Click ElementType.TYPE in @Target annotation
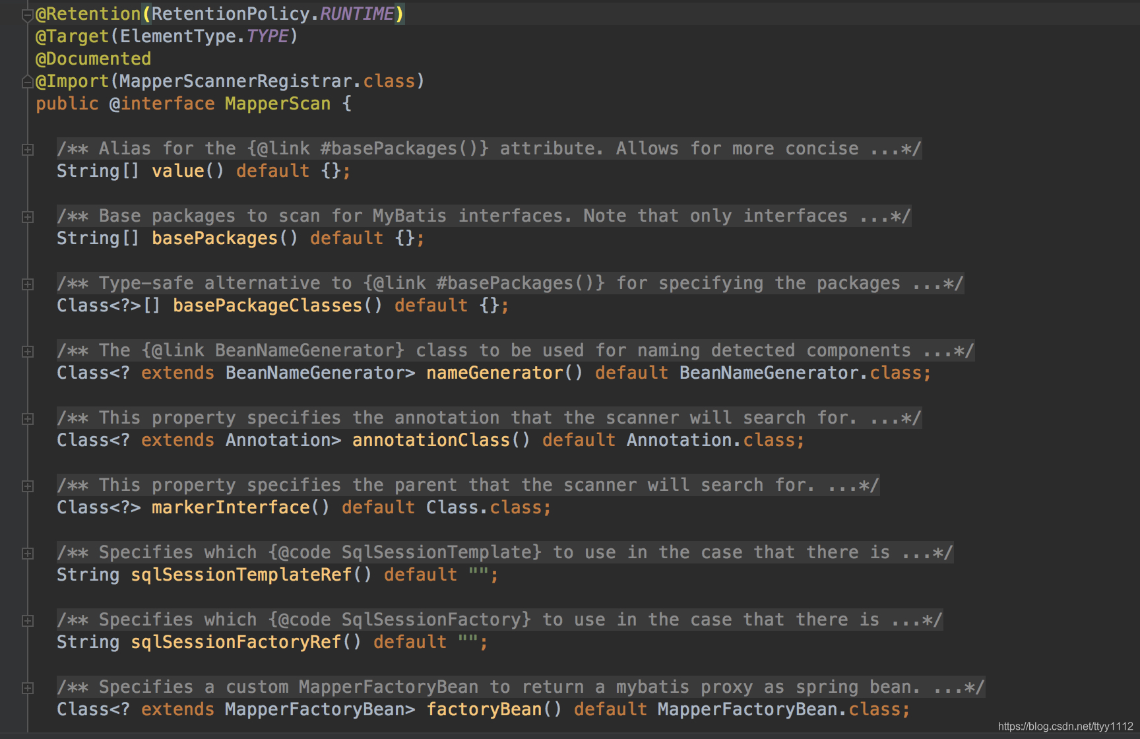Viewport: 1140px width, 739px height. (204, 36)
